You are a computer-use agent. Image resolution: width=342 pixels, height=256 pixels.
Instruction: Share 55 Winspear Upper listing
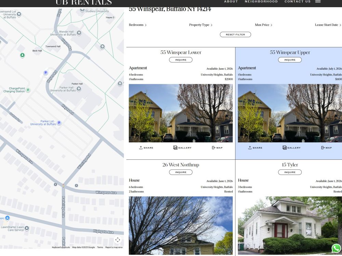[x=255, y=147]
